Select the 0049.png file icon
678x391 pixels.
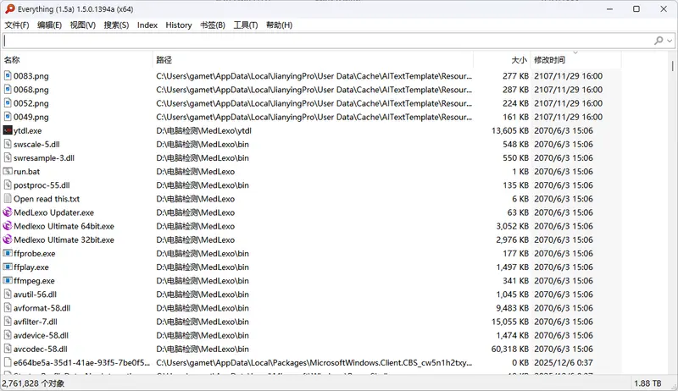coord(8,117)
